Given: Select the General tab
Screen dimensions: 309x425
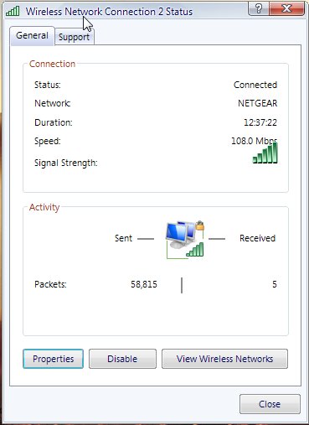Looking at the screenshot, I should pyautogui.click(x=32, y=36).
